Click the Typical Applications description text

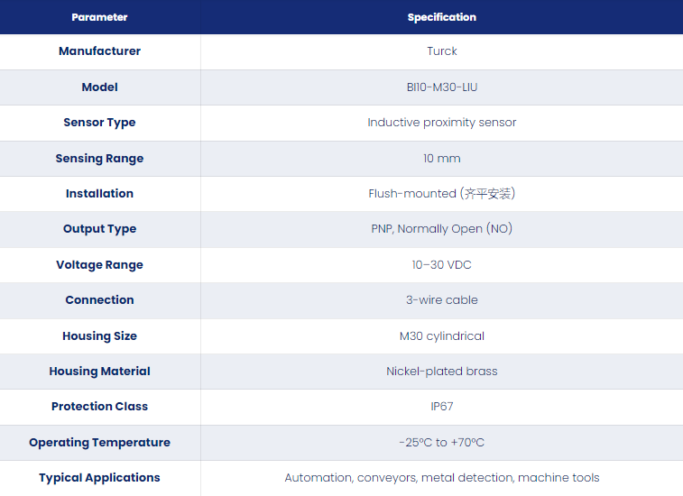(442, 478)
